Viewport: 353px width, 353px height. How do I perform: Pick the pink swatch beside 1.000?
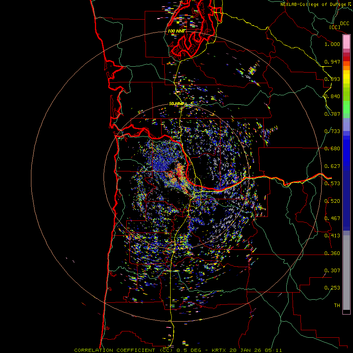tap(346, 42)
